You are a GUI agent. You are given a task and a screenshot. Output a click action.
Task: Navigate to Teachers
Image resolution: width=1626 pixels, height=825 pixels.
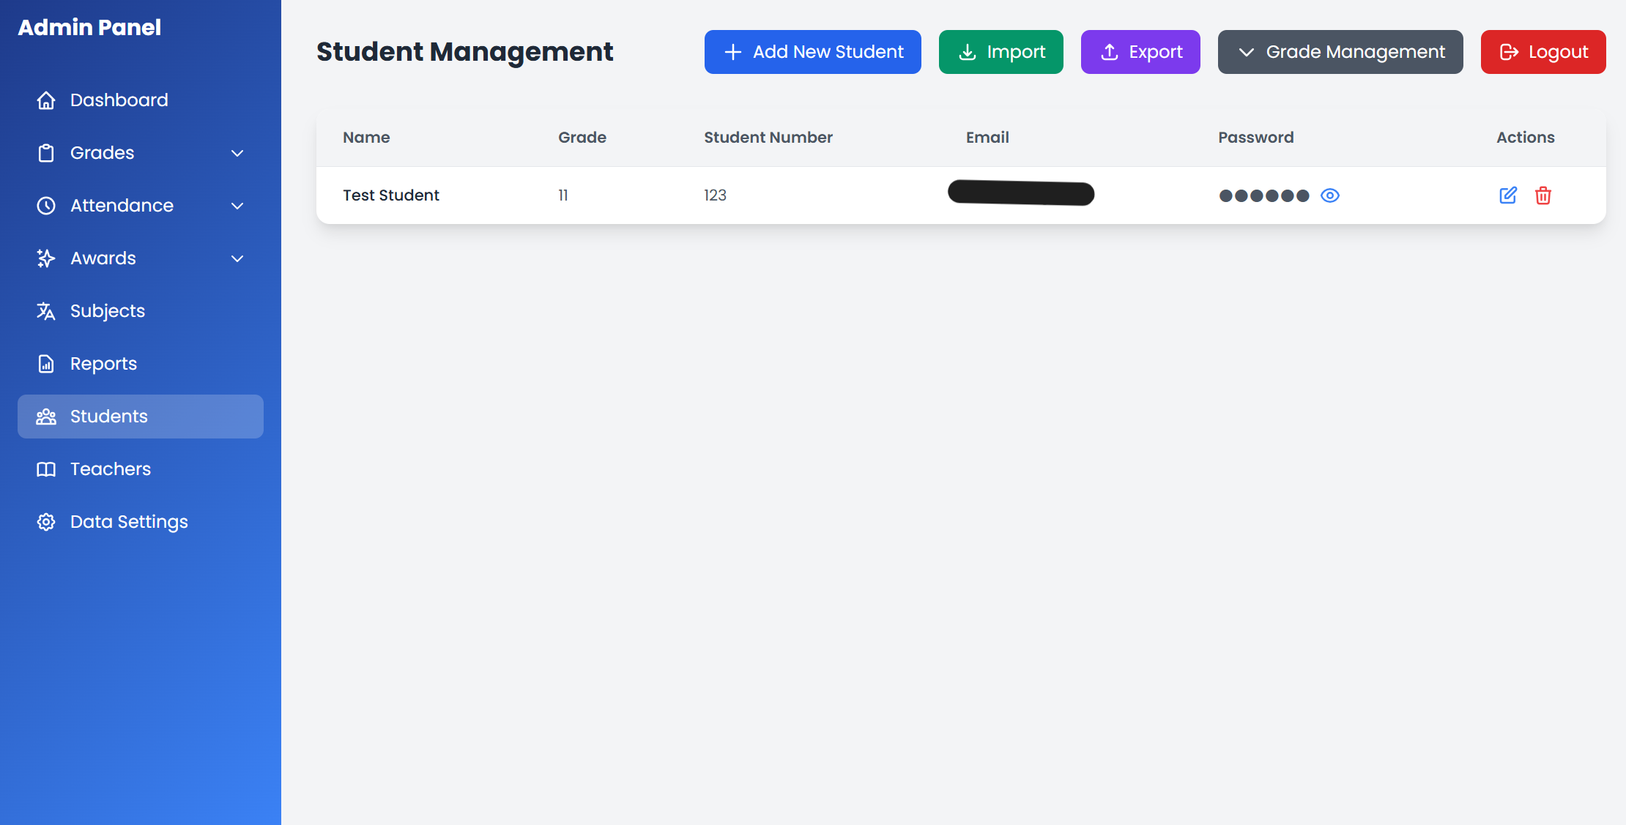click(x=141, y=469)
